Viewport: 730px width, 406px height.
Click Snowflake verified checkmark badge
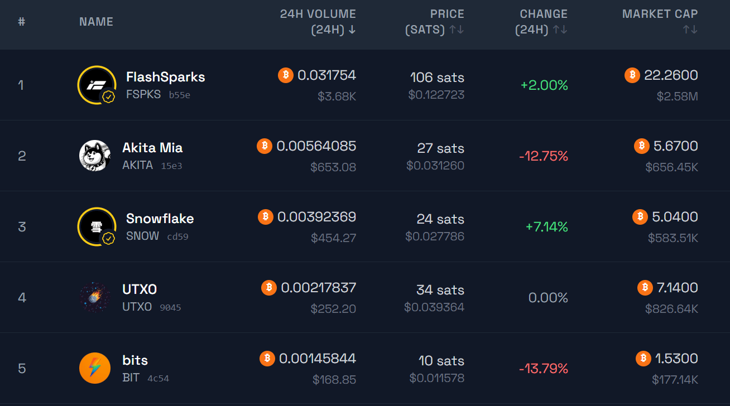tap(108, 239)
